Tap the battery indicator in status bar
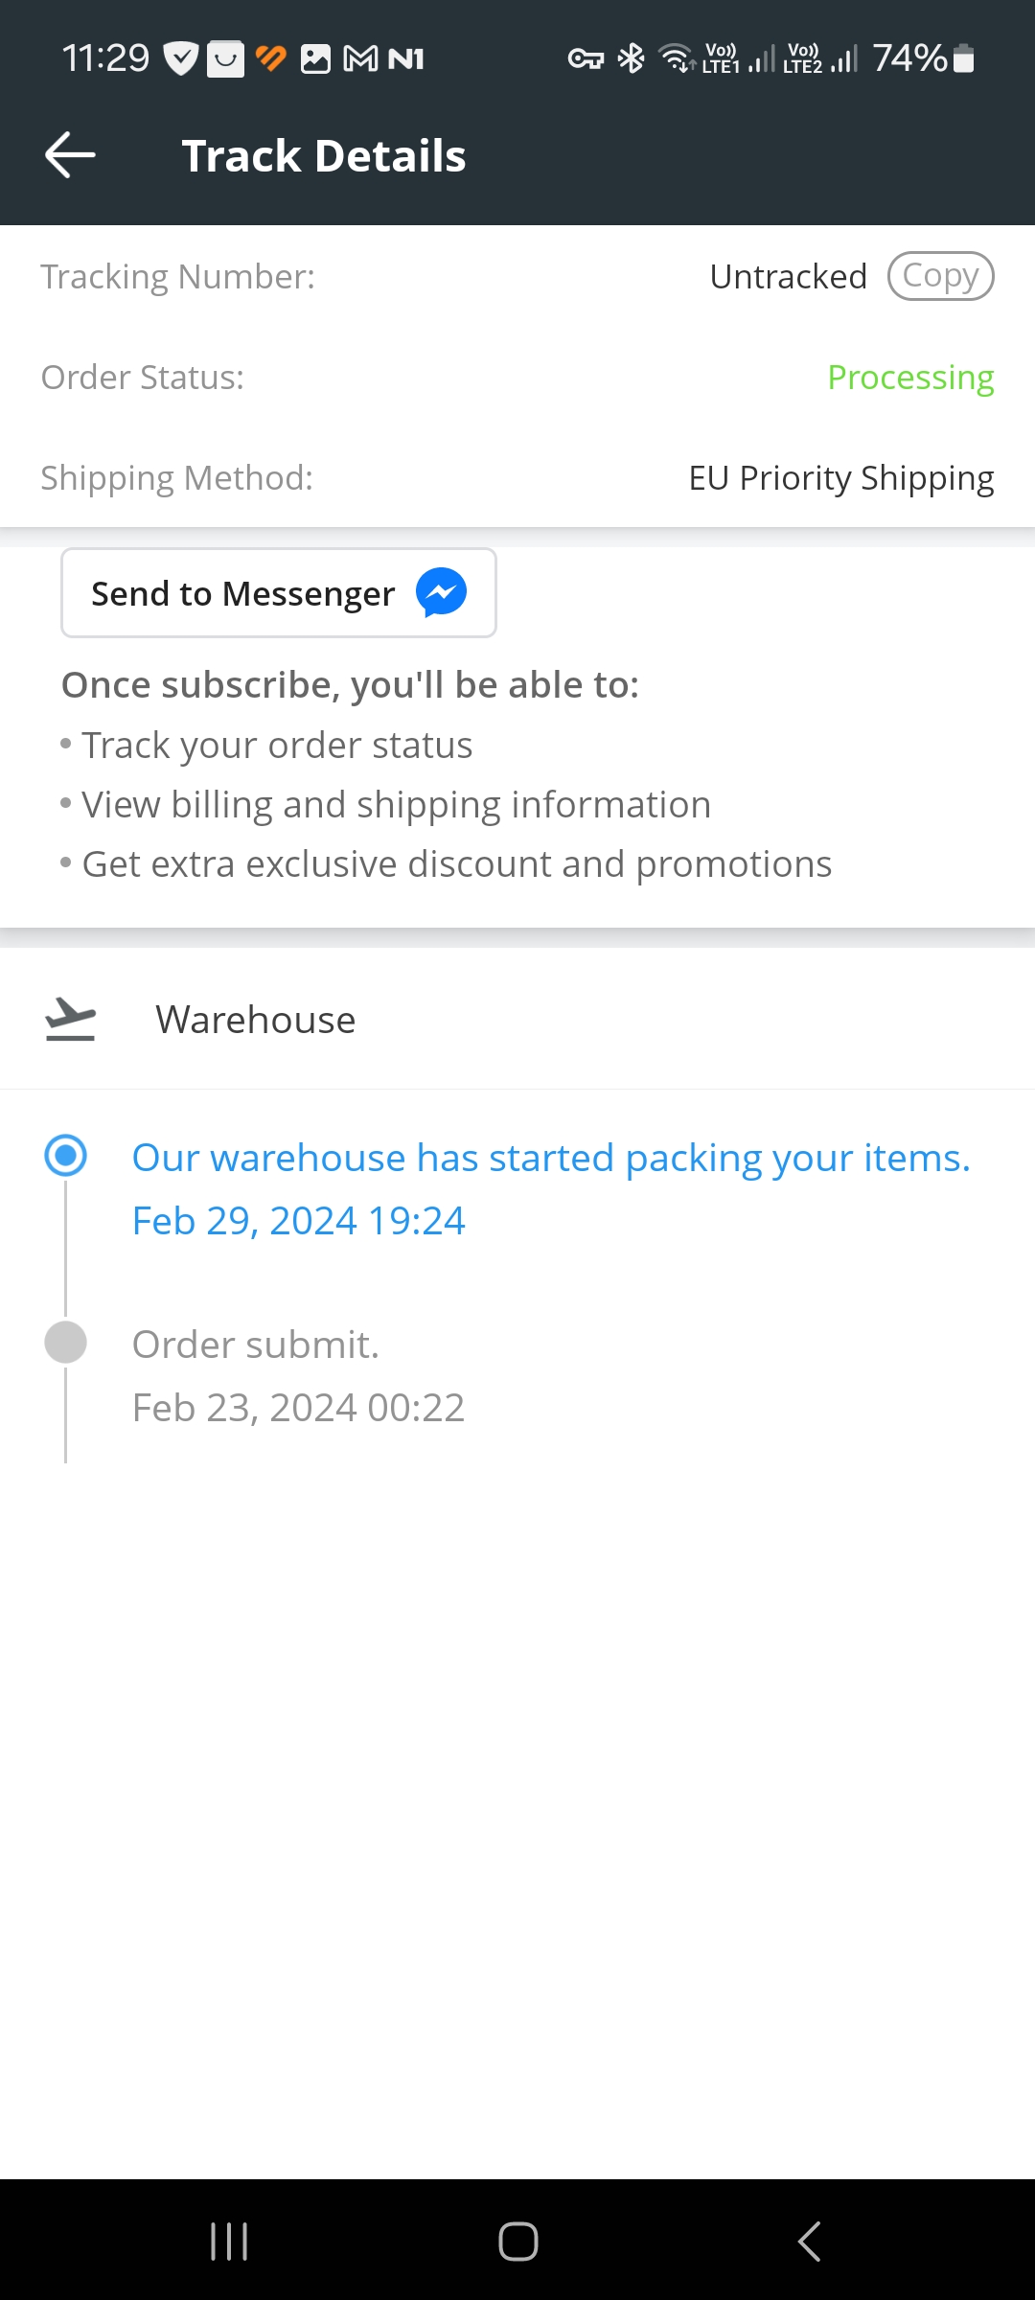 965,58
